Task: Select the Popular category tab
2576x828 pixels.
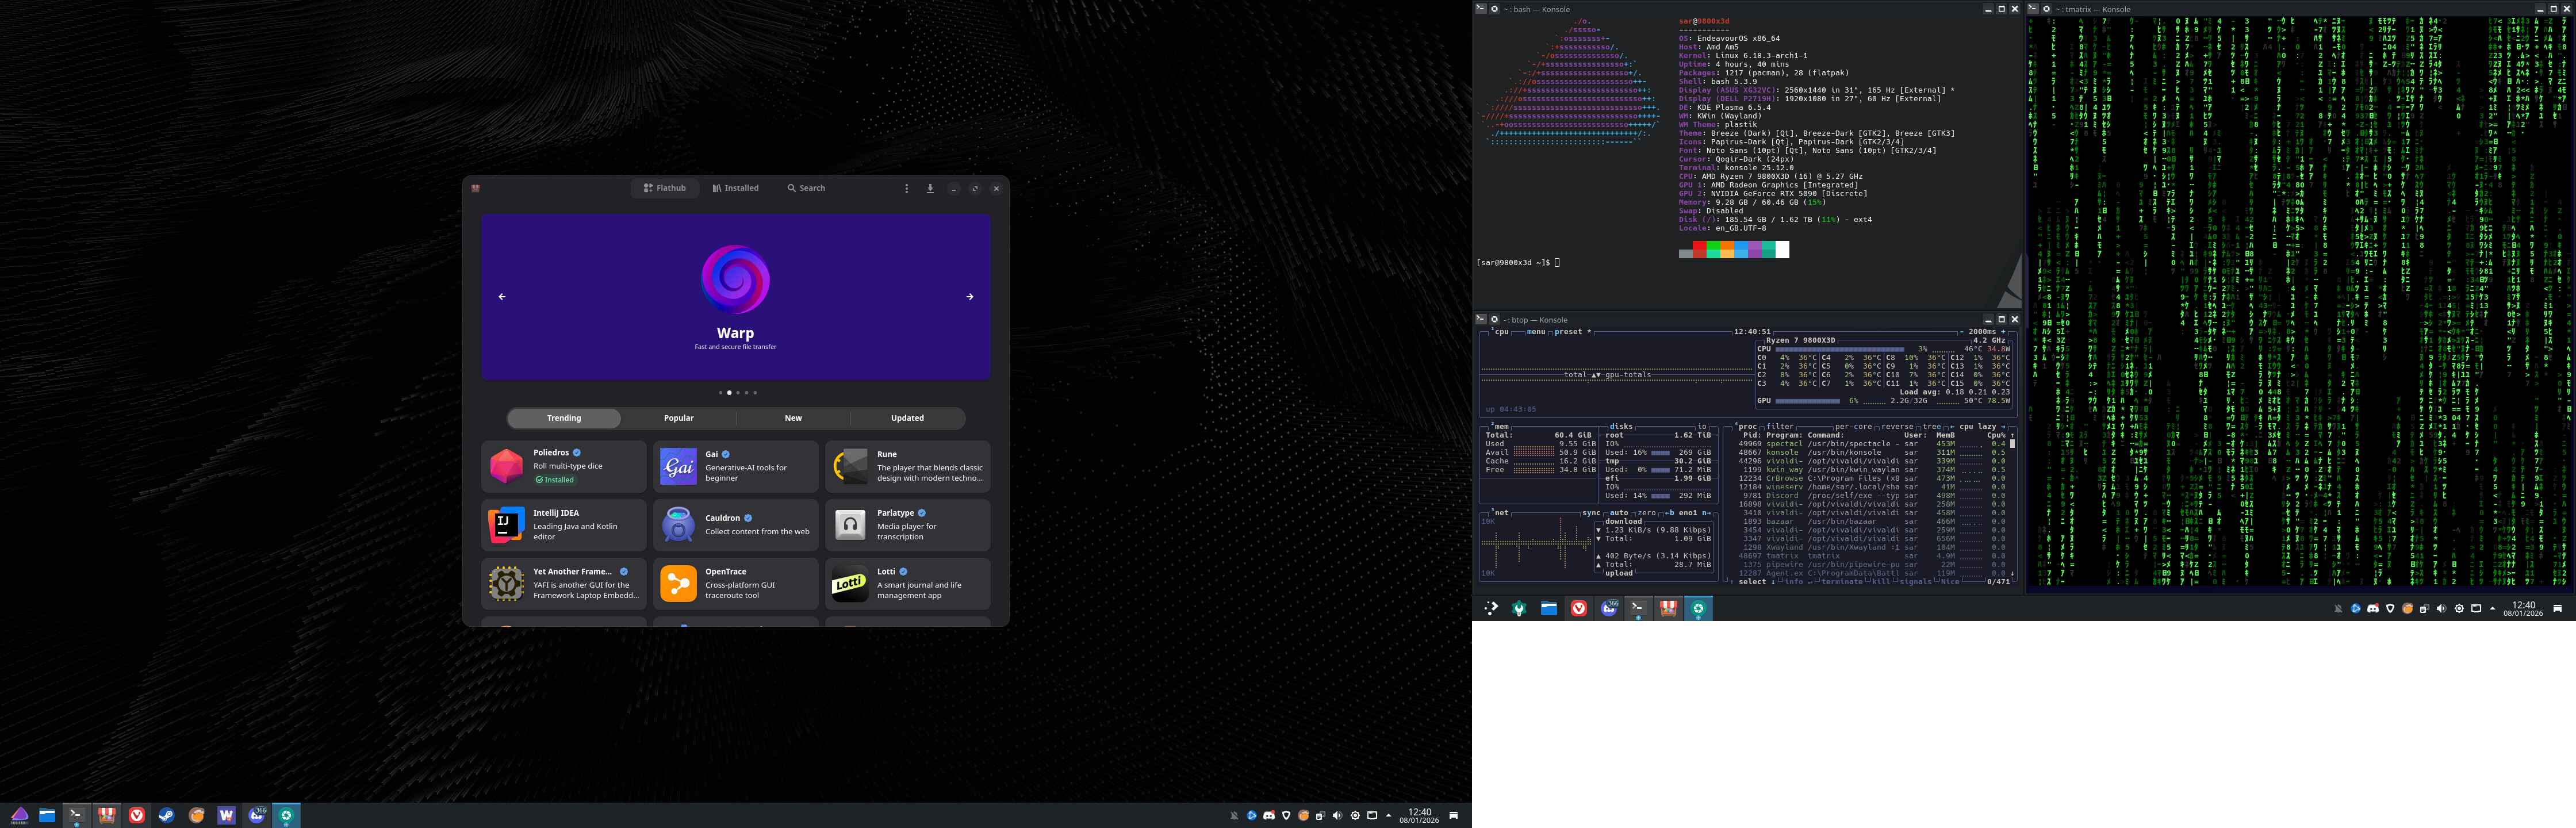Action: 679,418
